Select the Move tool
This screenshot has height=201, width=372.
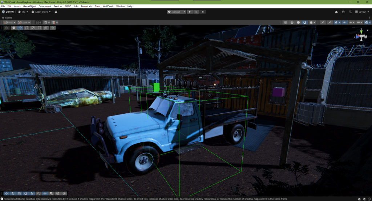tap(20, 28)
